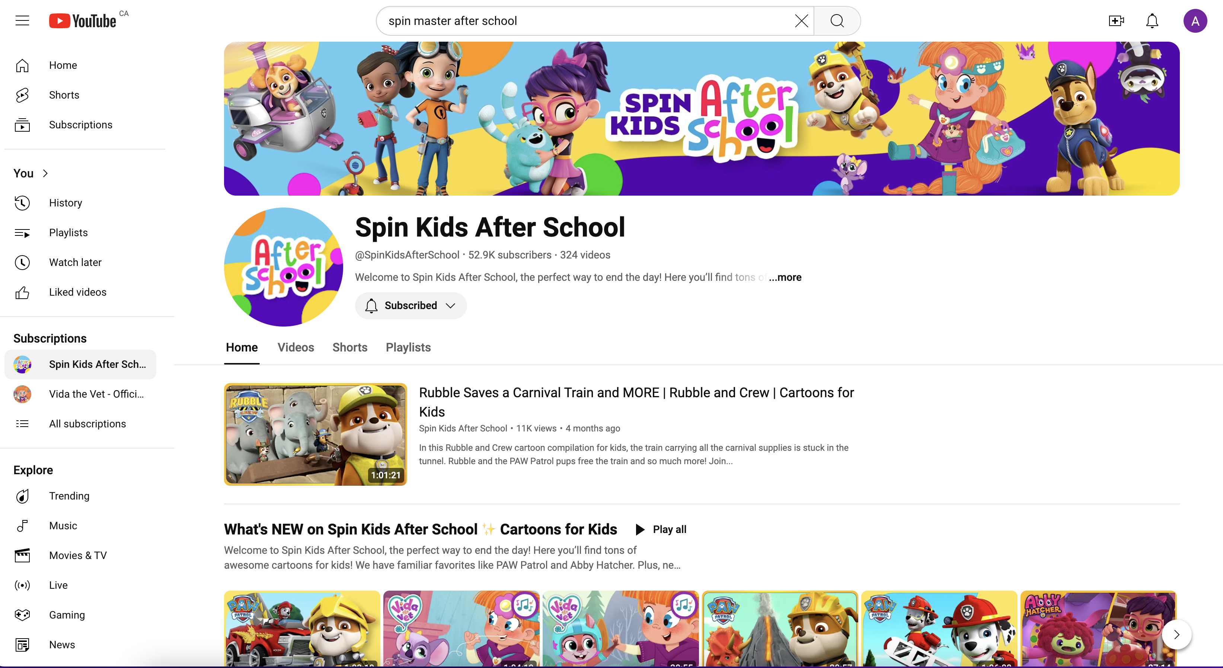1223x668 pixels.
Task: Expand the You section chevron
Action: click(45, 173)
